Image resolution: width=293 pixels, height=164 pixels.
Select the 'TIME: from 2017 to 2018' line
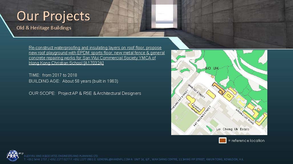pos(53,75)
